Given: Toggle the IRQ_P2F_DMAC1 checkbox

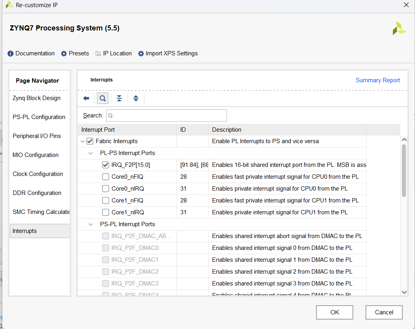Looking at the screenshot, I should point(106,260).
